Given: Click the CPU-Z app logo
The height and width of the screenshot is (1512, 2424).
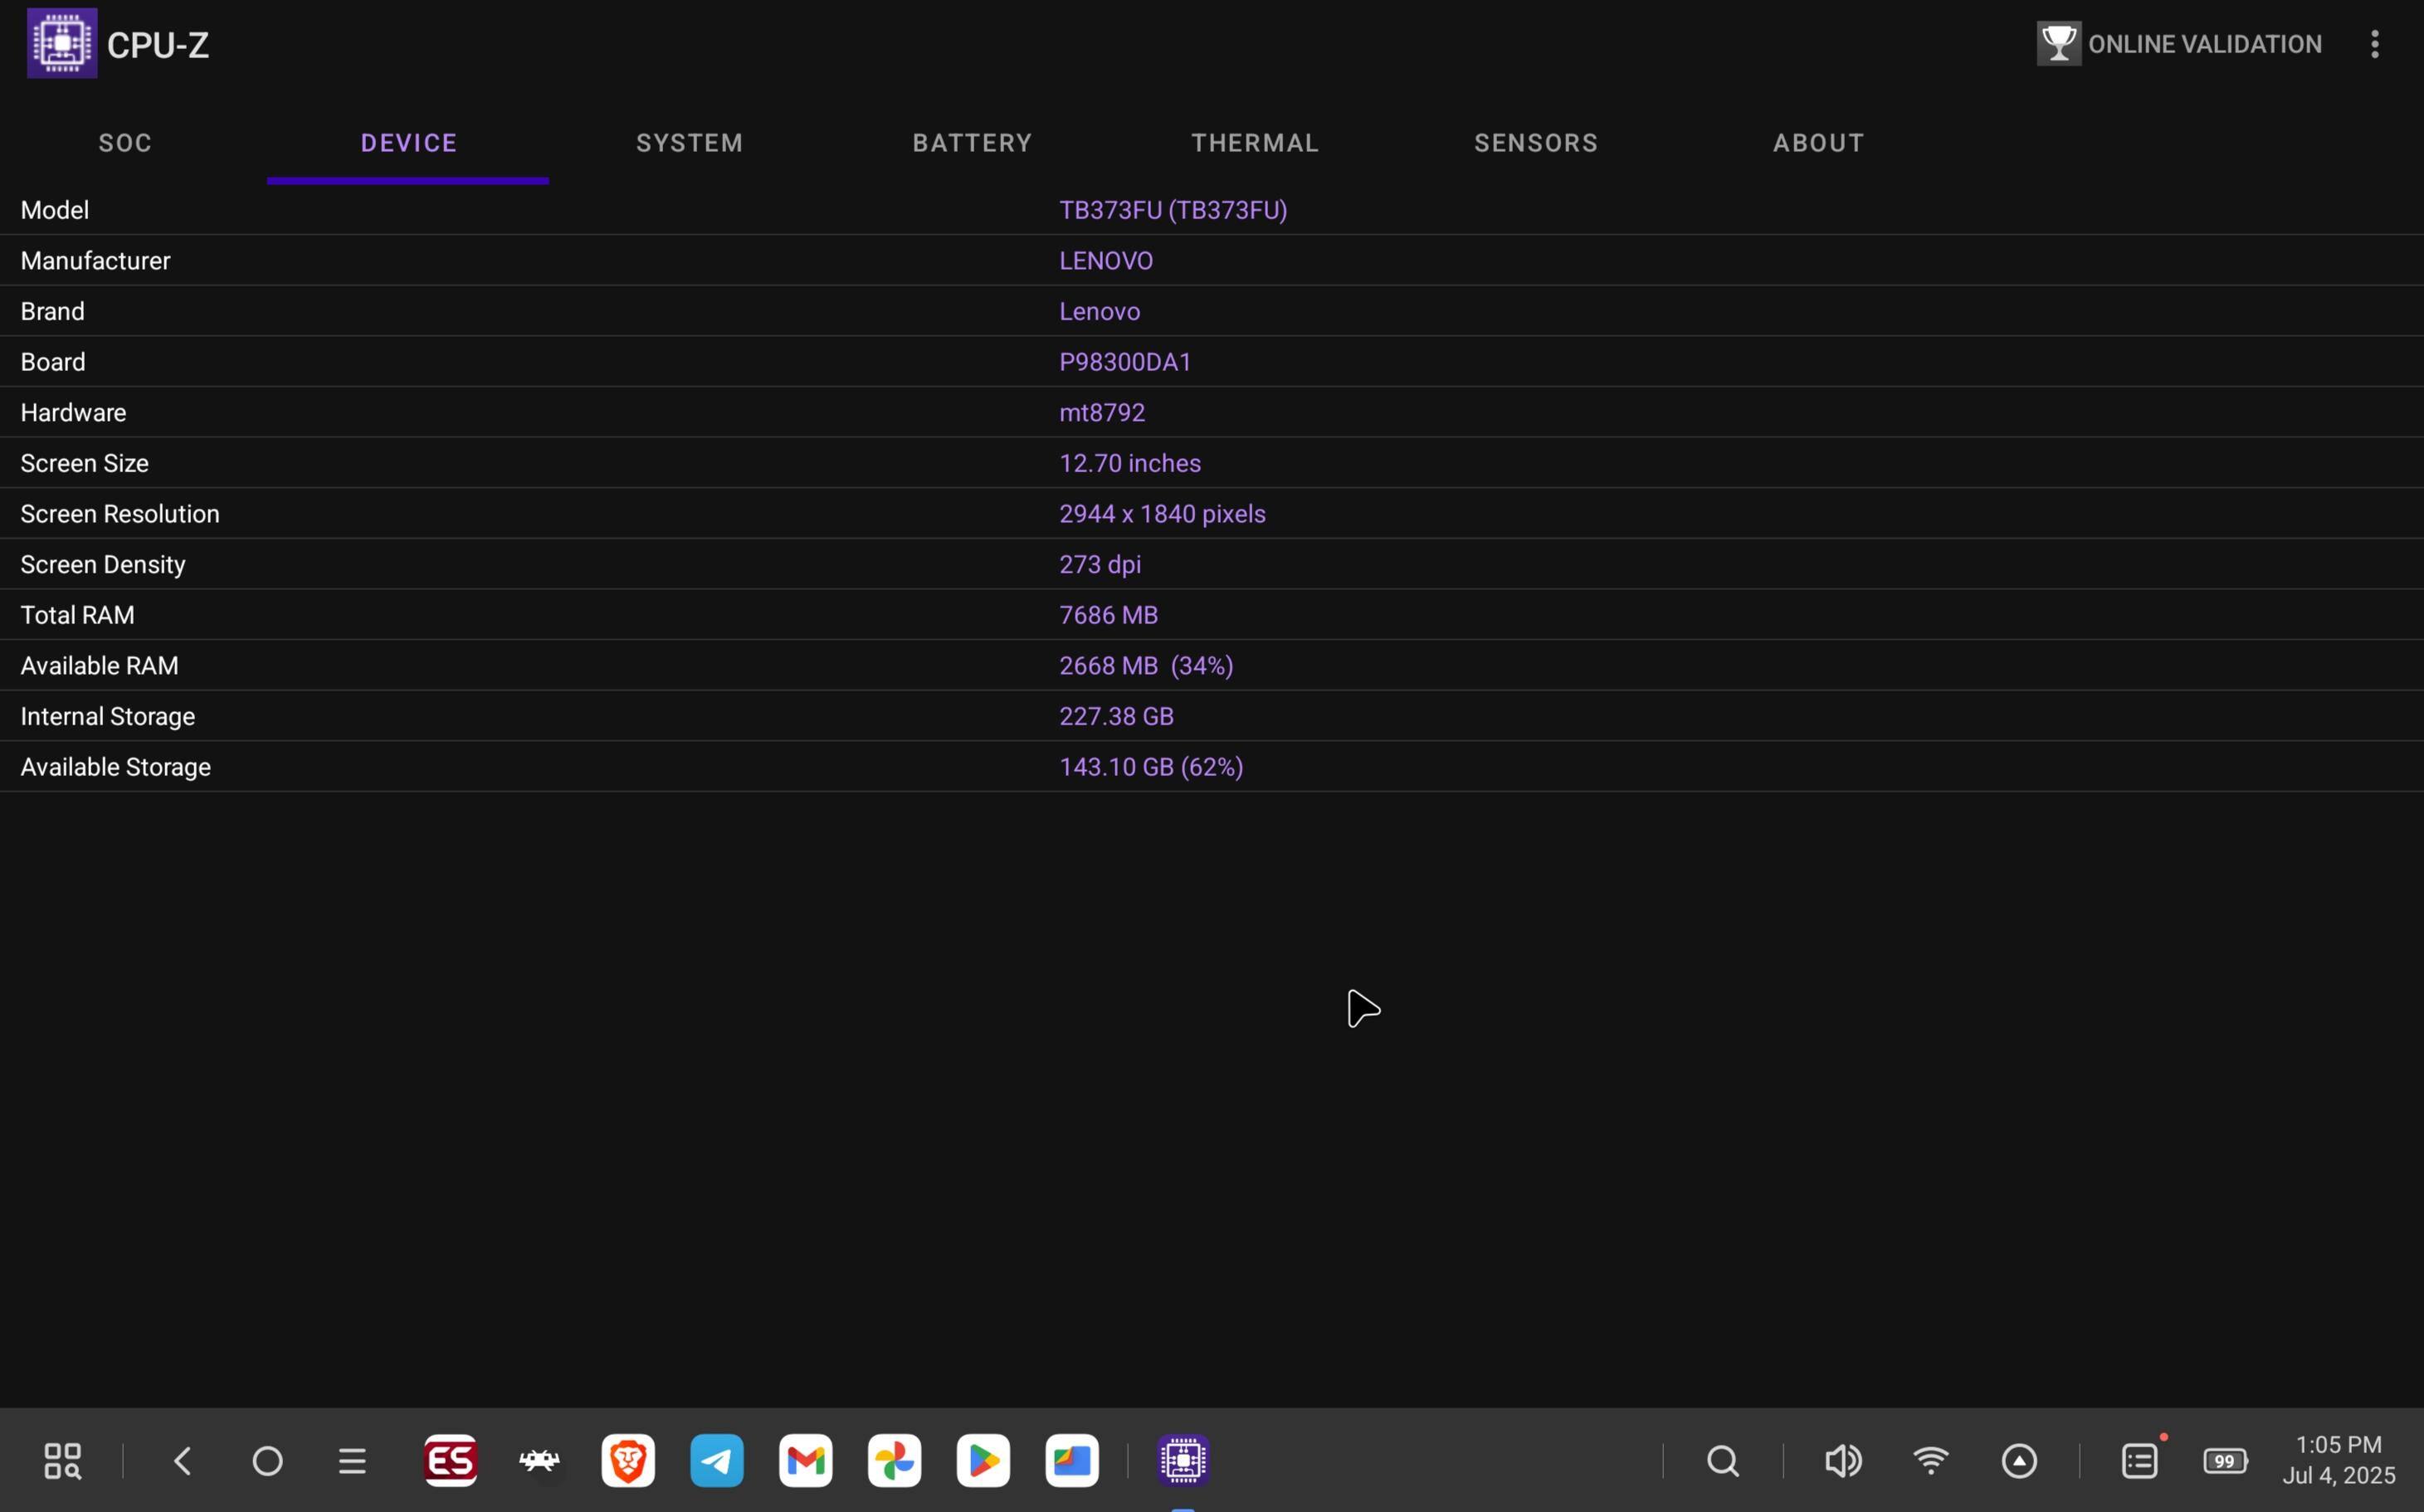Looking at the screenshot, I should click(62, 44).
